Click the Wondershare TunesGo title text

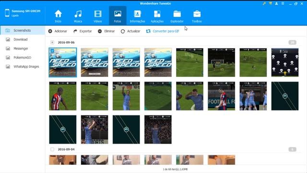tap(155, 3)
